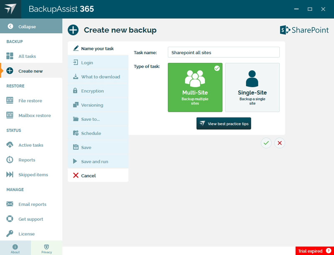Click the SharePoint logo

[x=304, y=30]
